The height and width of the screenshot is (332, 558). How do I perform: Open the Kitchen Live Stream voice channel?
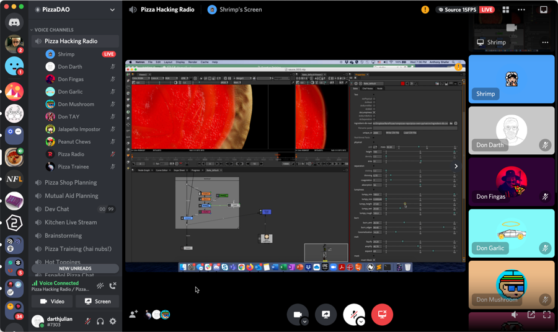pyautogui.click(x=71, y=222)
